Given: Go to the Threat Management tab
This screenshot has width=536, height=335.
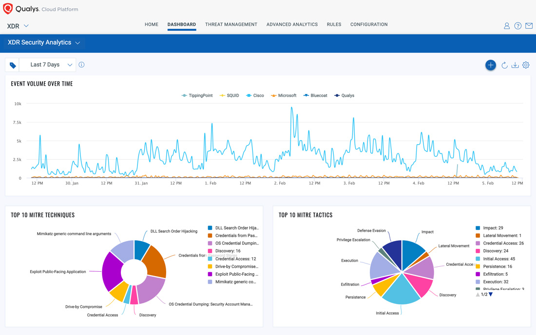Looking at the screenshot, I should [231, 24].
